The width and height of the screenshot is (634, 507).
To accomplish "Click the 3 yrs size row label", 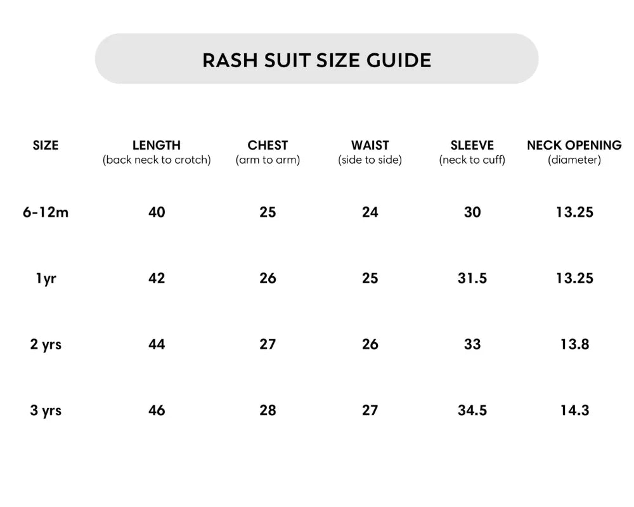I will click(46, 410).
